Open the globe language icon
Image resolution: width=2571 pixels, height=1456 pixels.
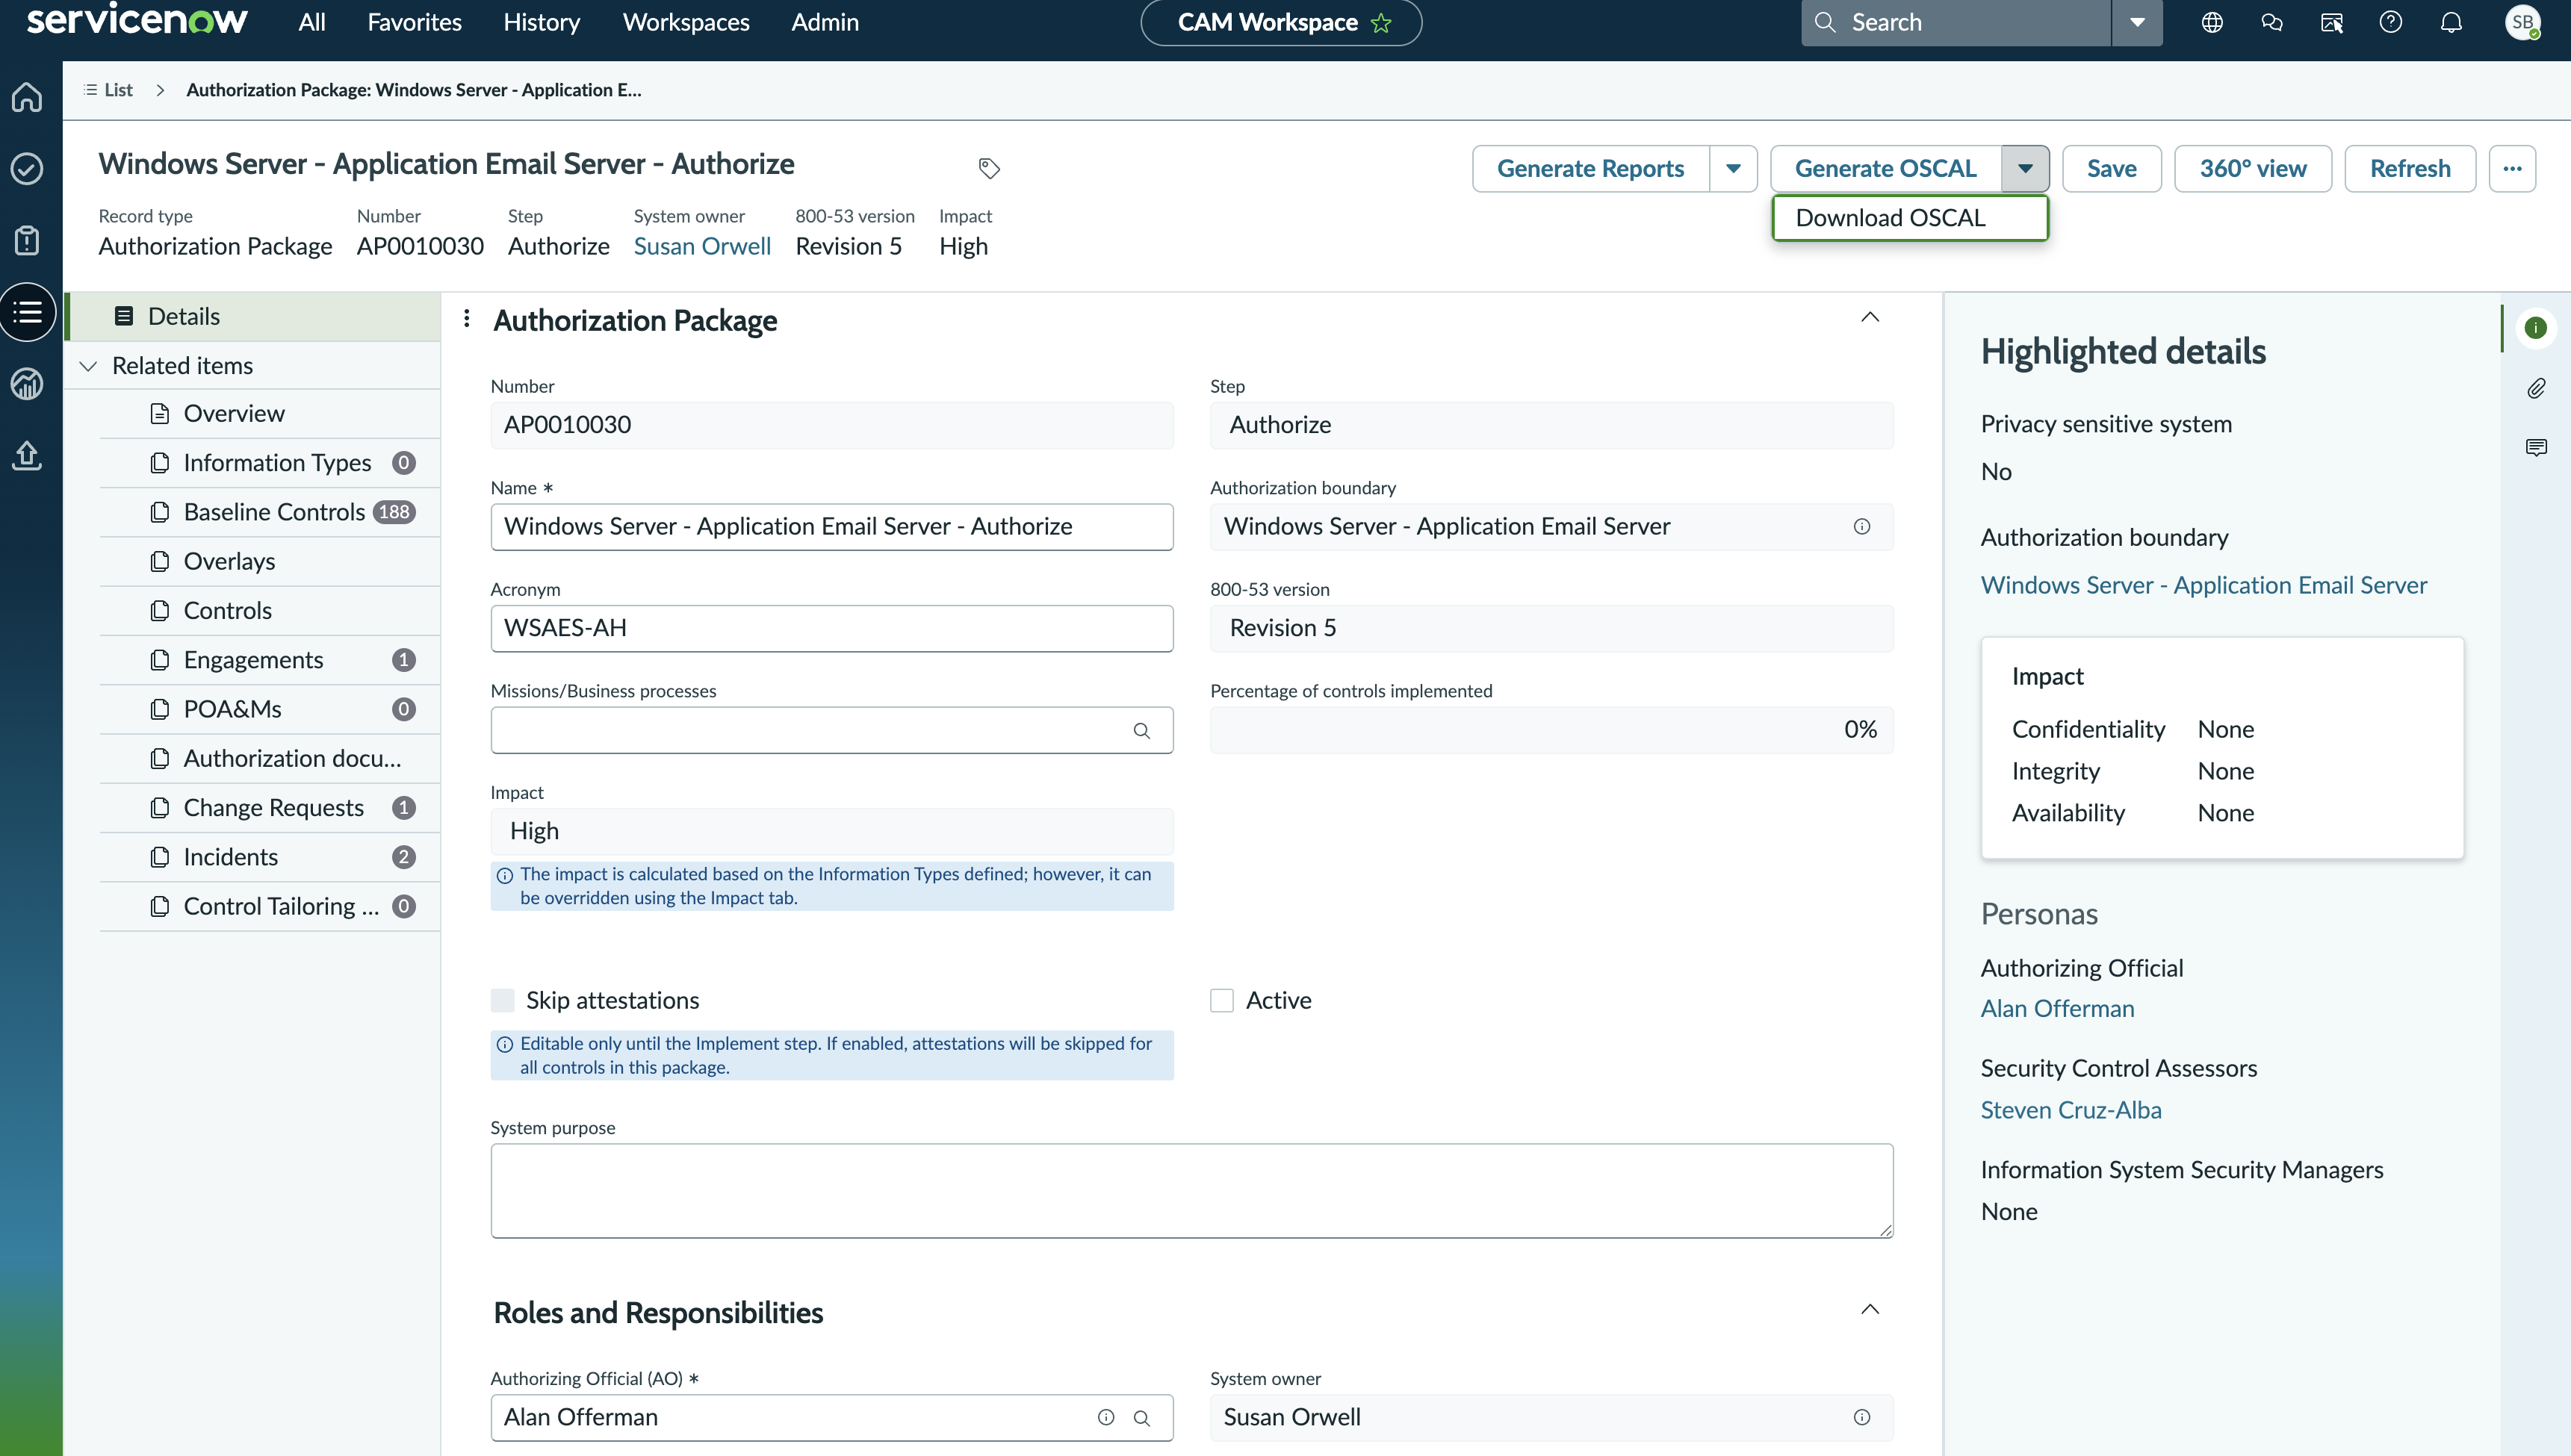(2212, 22)
